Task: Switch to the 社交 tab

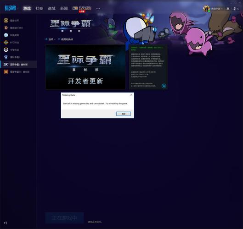Action: tap(39, 8)
